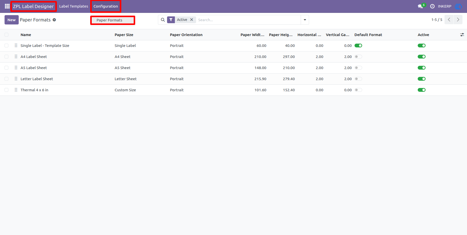The image size is (467, 235).
Task: Focus the Search input field
Action: pyautogui.click(x=248, y=20)
